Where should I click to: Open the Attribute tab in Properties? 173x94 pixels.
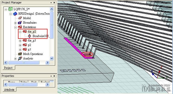(9, 90)
